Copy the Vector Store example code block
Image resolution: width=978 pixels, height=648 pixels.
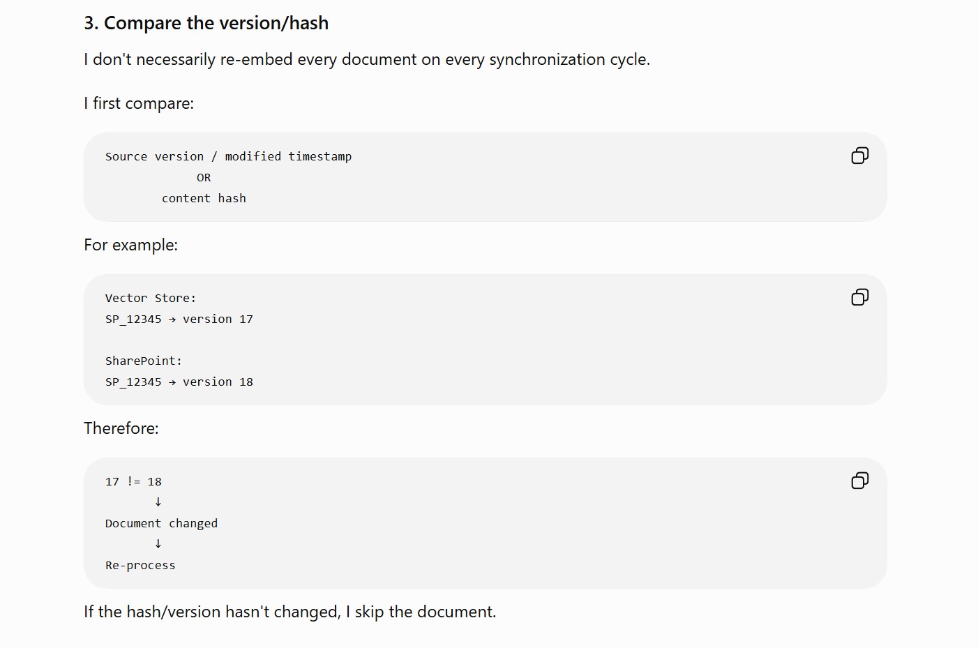click(x=860, y=297)
